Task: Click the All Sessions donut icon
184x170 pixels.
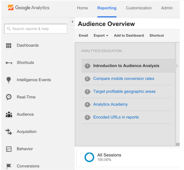Action: pyautogui.click(x=89, y=157)
